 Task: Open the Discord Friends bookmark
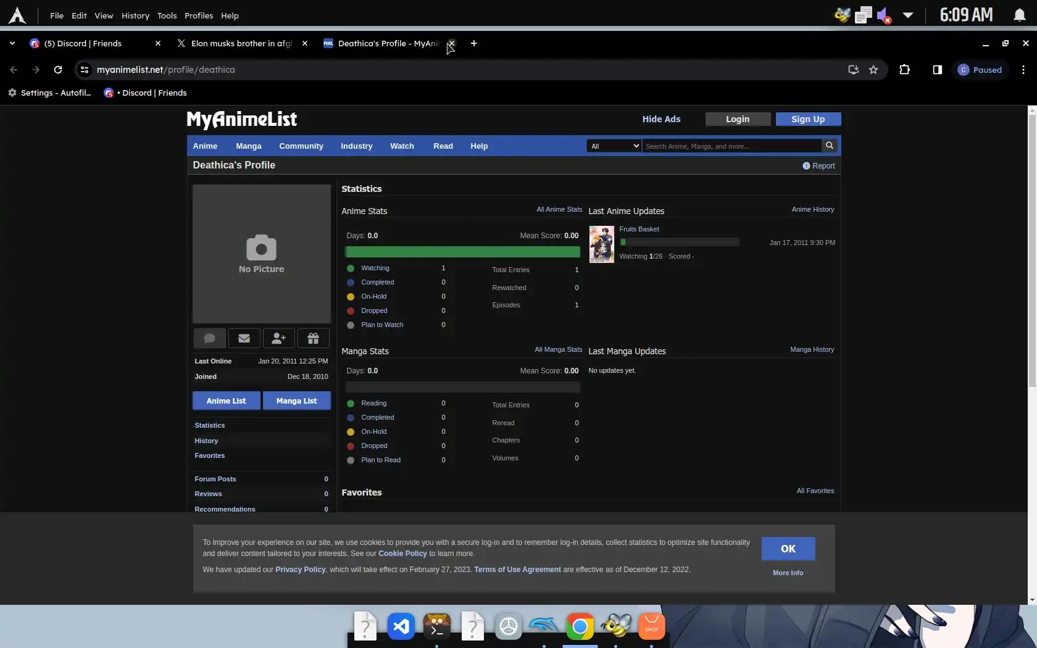click(x=145, y=93)
